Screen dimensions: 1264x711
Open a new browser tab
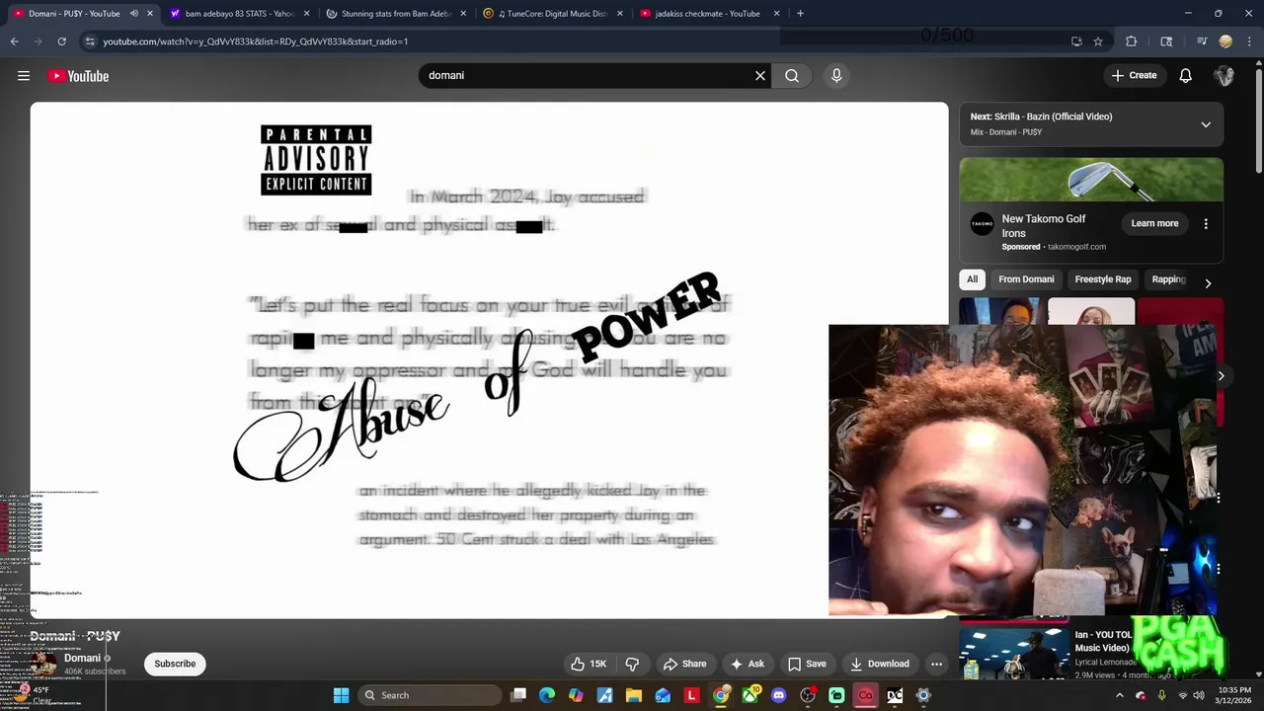pos(800,14)
